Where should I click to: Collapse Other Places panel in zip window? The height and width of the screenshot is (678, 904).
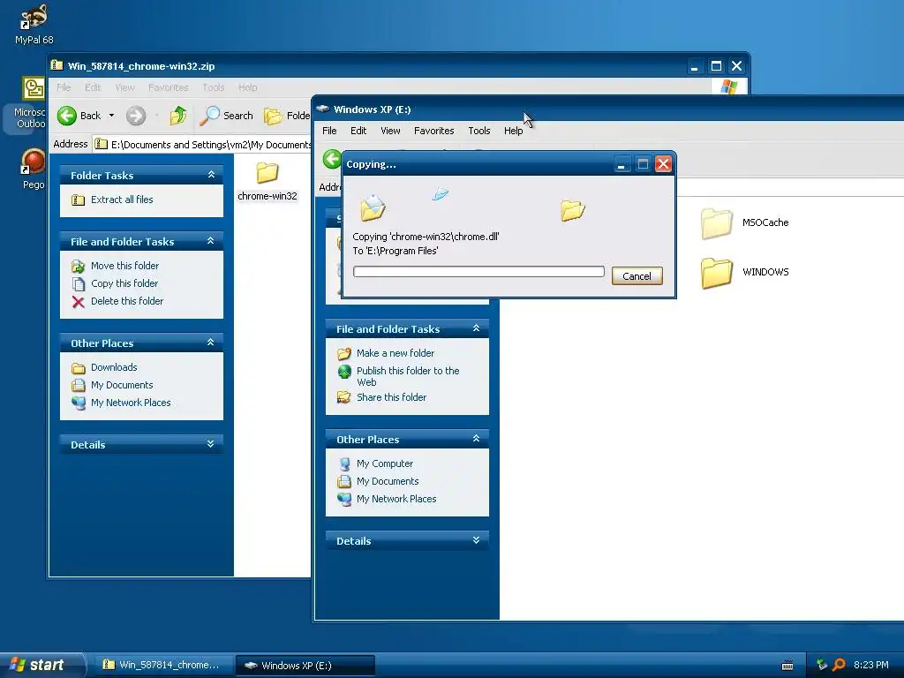tap(211, 343)
